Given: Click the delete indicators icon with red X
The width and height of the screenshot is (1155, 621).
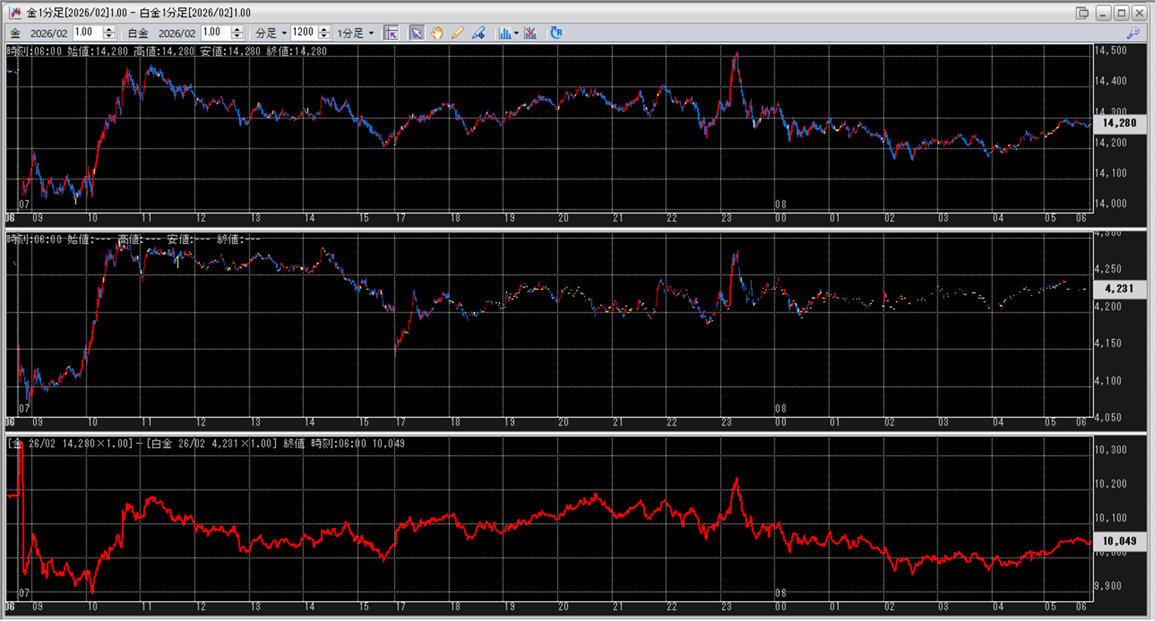Looking at the screenshot, I should pyautogui.click(x=530, y=33).
